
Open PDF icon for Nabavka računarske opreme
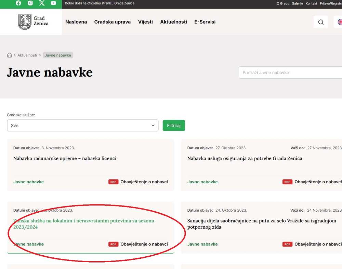coord(113,182)
